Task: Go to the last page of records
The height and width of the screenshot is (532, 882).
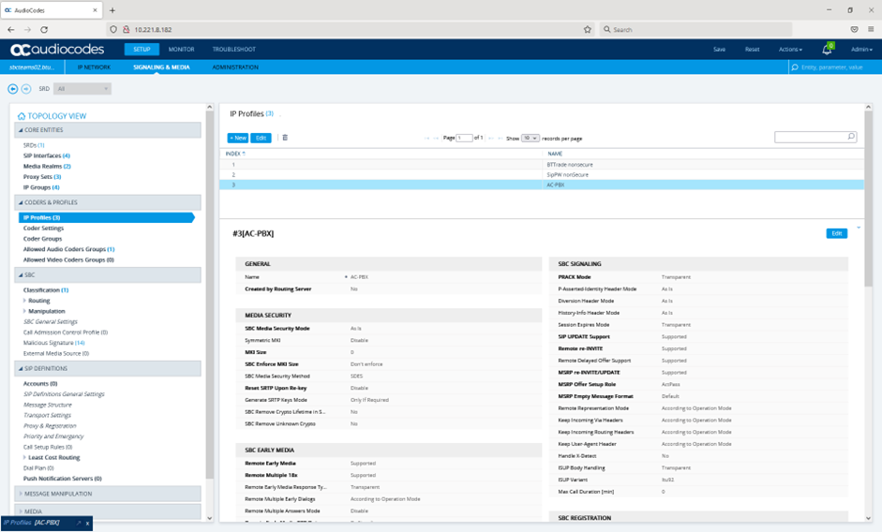Action: click(501, 139)
